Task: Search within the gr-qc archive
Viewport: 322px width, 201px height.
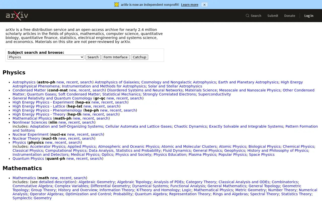Action: 136,98
